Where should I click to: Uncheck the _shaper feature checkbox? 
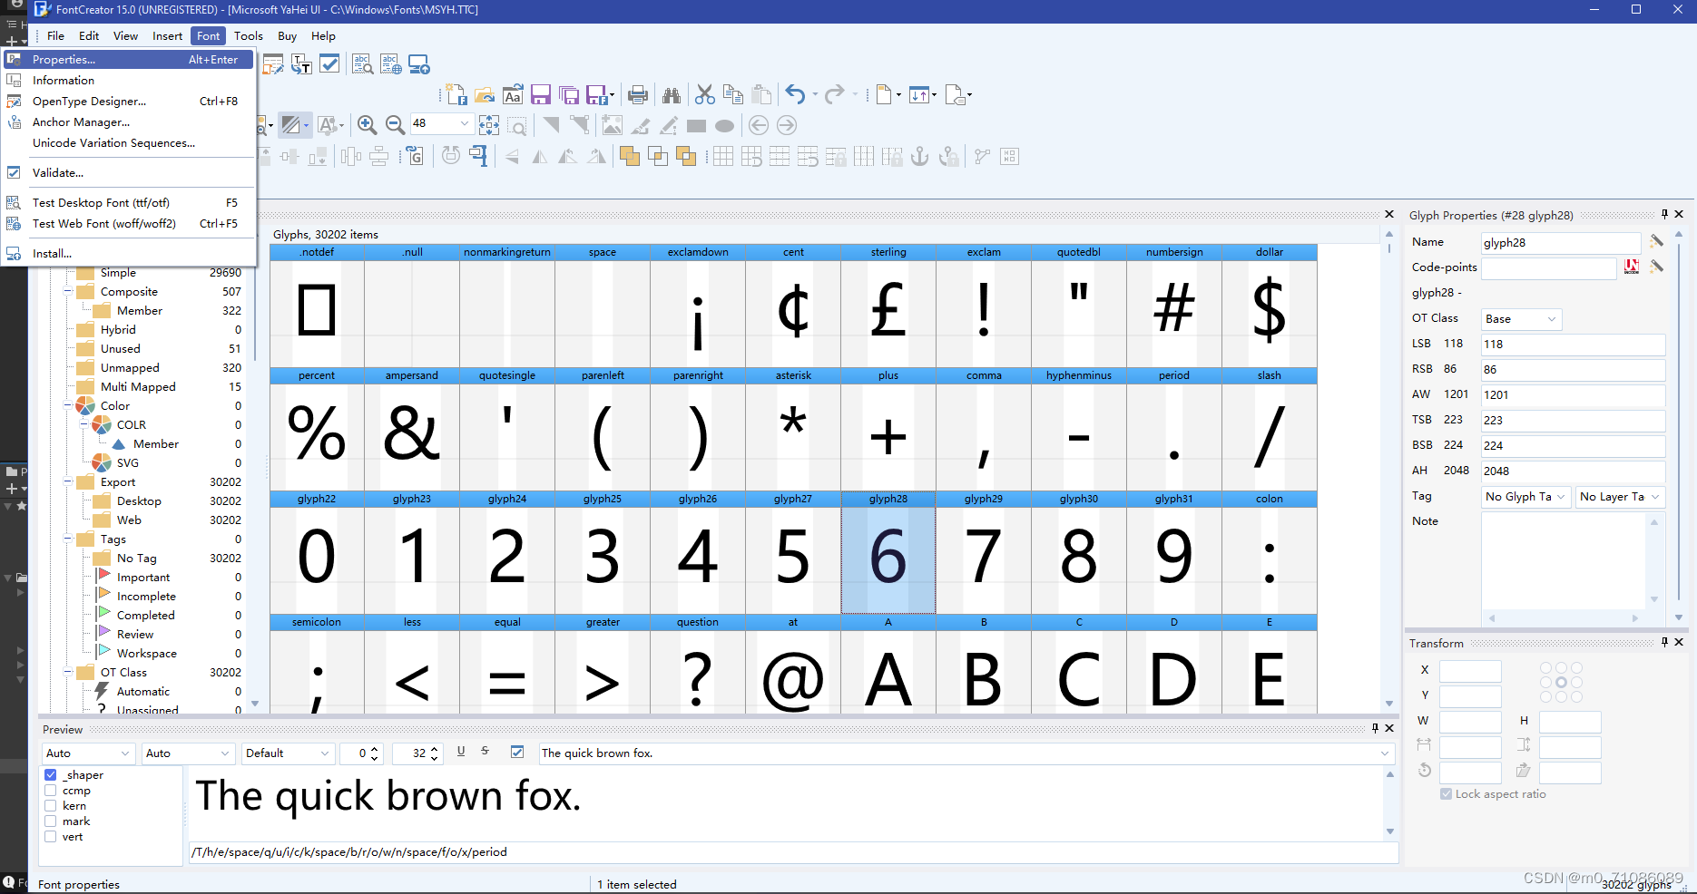point(51,775)
